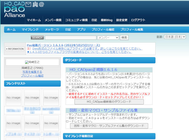Image resolution: width=189 pixels, height=140 pixels.
Task: Click the HO_CADpao正規版1.6.1.6 heading
Action: pos(93,69)
